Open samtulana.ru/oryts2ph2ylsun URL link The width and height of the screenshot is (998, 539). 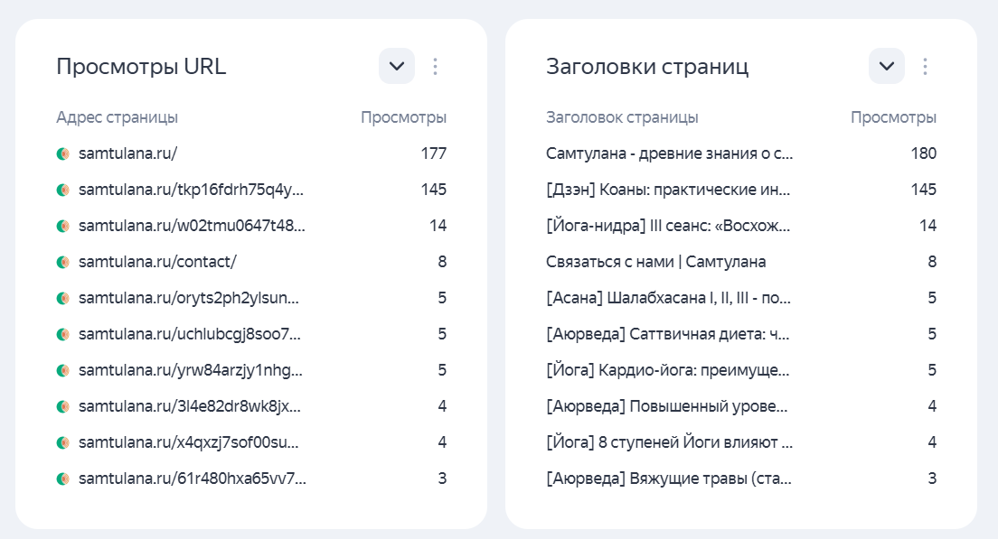pyautogui.click(x=188, y=298)
